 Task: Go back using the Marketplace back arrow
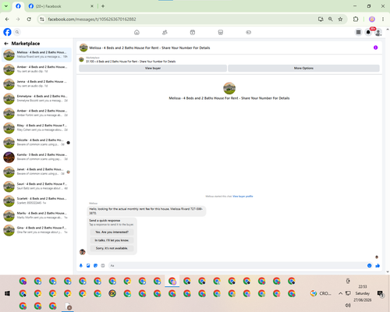[x=6, y=44]
